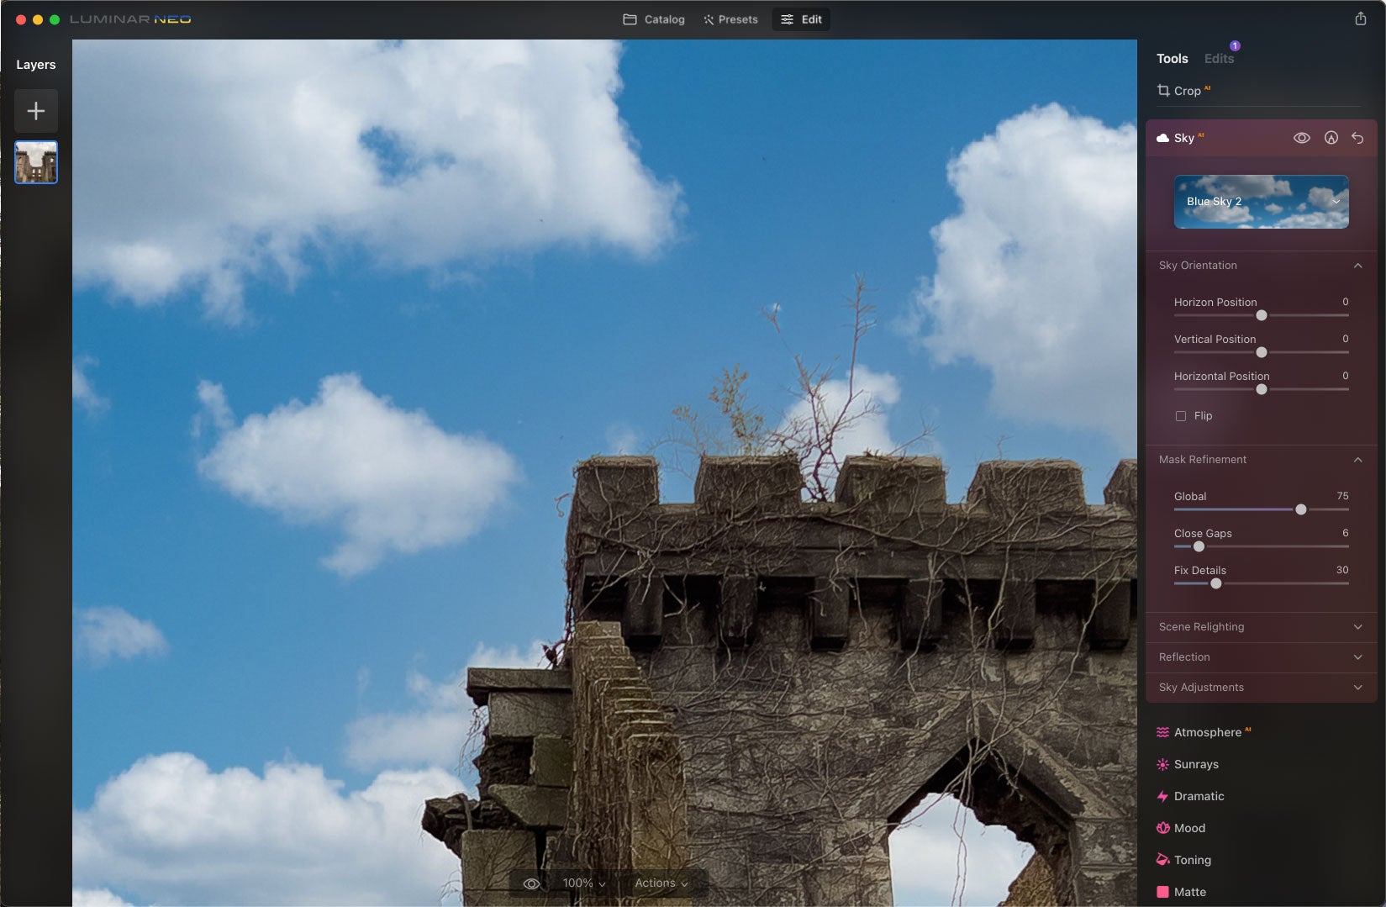Click the Fix Details slider handle
The height and width of the screenshot is (907, 1386).
coord(1215,583)
